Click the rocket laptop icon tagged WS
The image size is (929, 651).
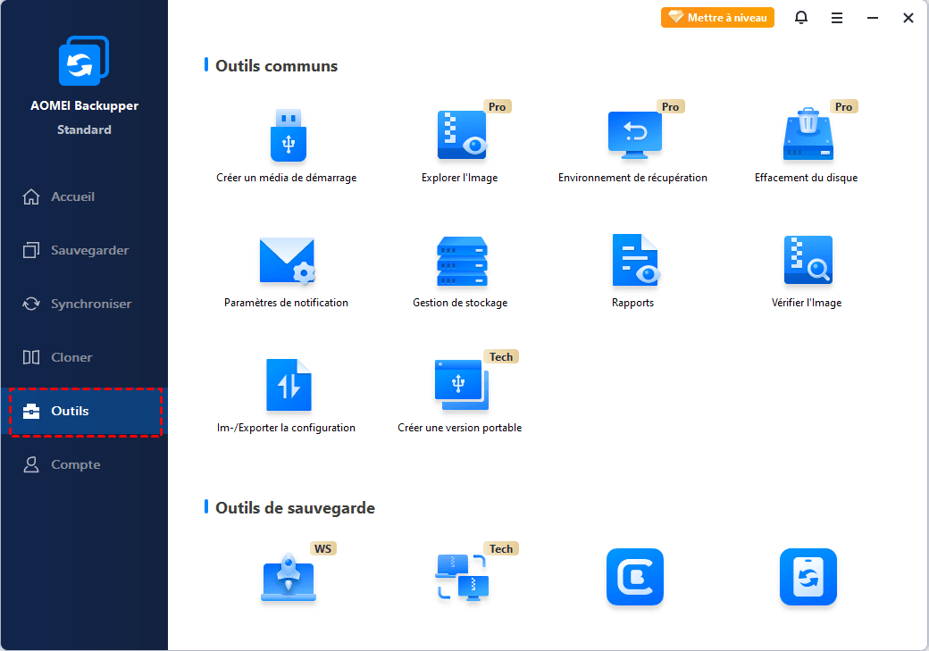289,578
